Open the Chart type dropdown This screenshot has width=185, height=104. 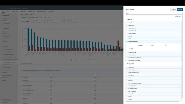(37, 22)
